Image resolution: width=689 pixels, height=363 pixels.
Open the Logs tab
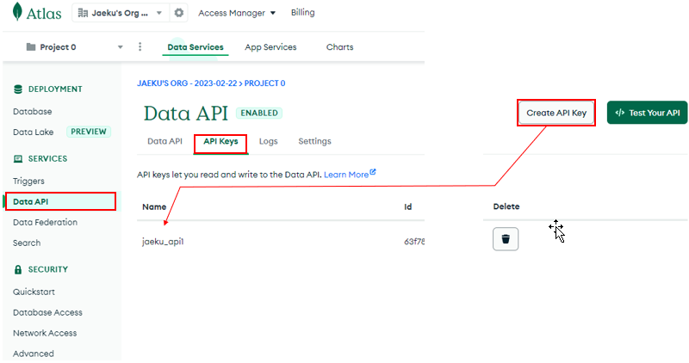click(x=268, y=141)
